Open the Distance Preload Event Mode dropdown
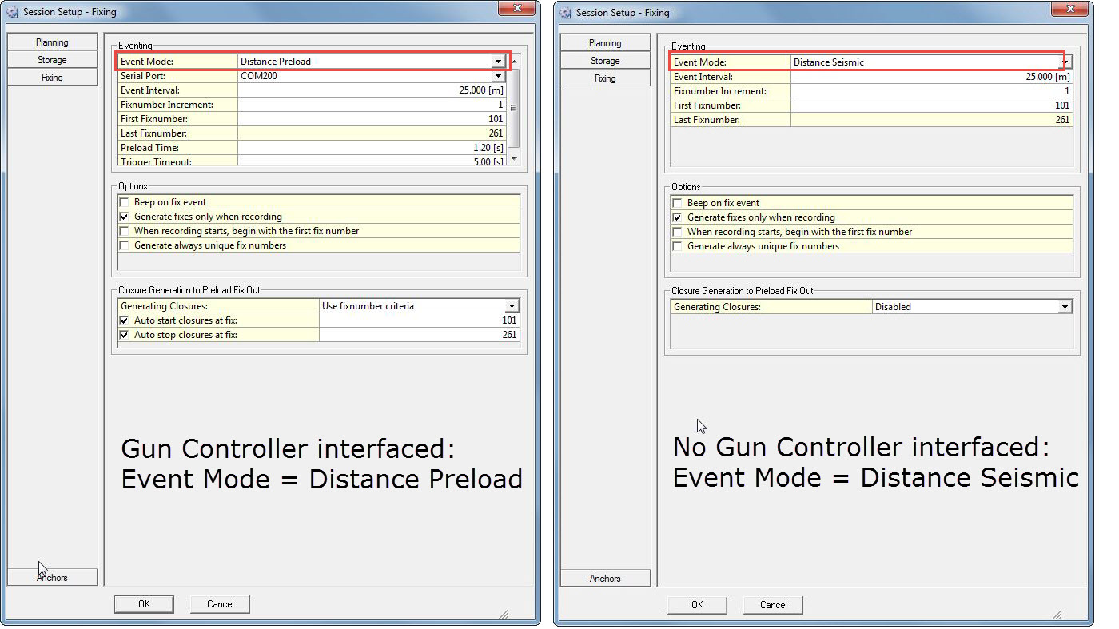This screenshot has width=1119, height=629. click(498, 62)
